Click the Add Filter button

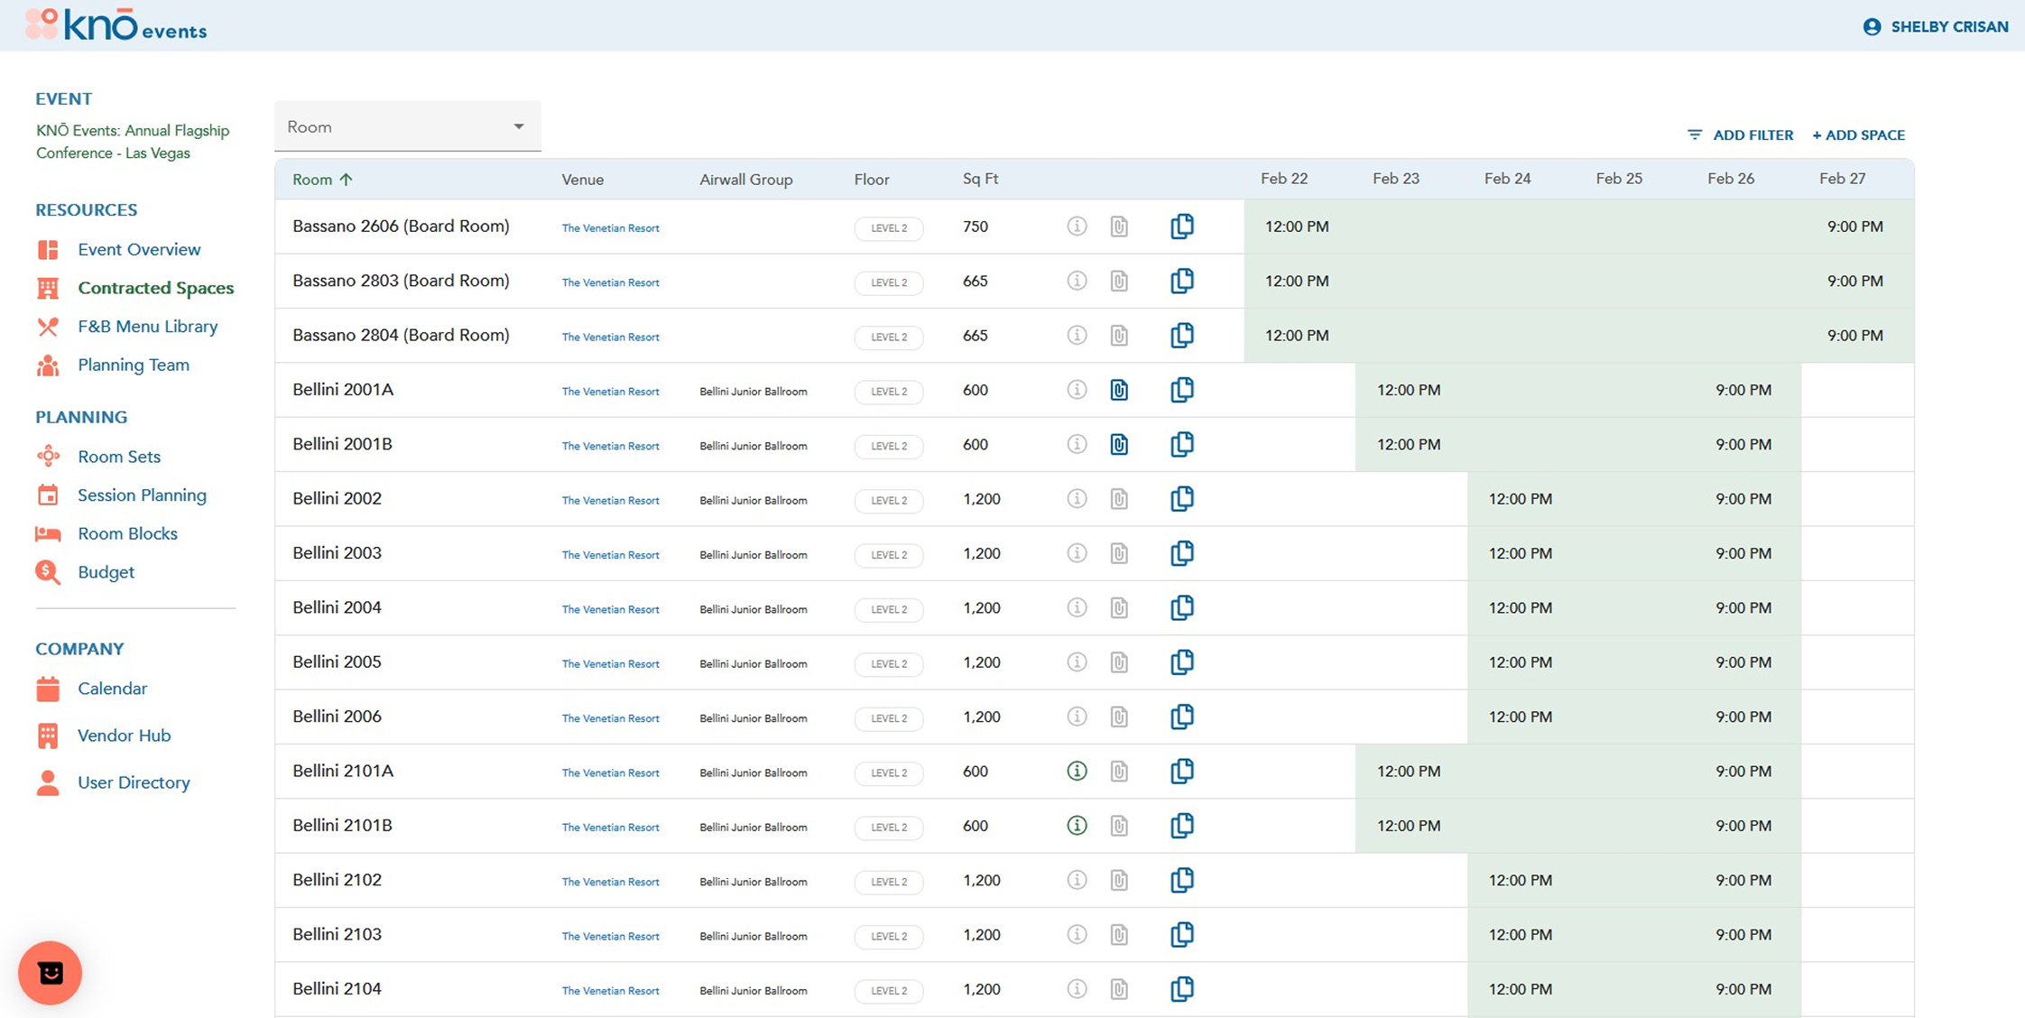1740,135
